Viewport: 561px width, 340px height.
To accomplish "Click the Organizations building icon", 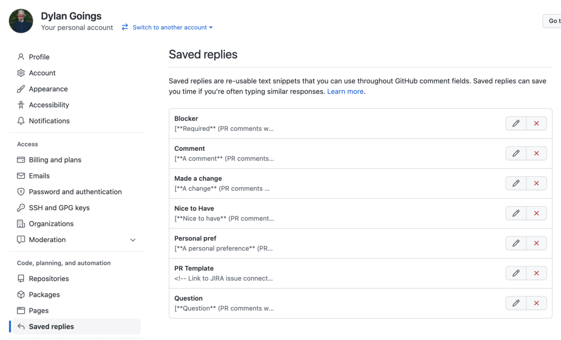I will (21, 223).
